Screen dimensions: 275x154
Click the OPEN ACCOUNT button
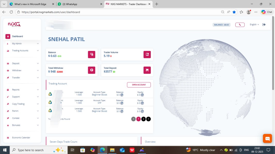coord(139,85)
